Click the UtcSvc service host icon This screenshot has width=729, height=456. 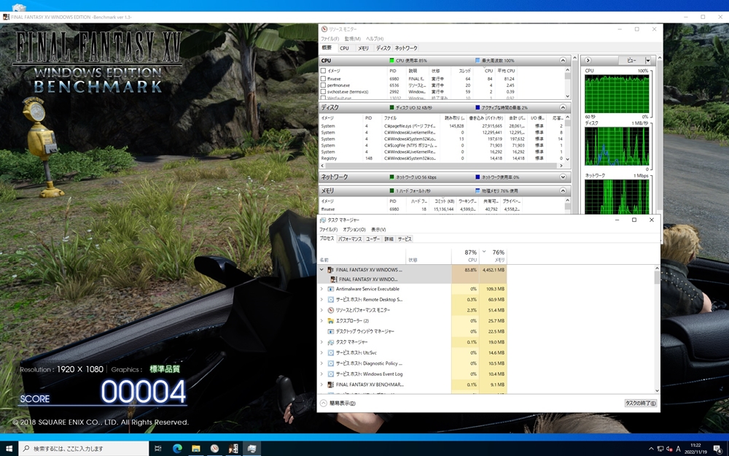click(330, 352)
